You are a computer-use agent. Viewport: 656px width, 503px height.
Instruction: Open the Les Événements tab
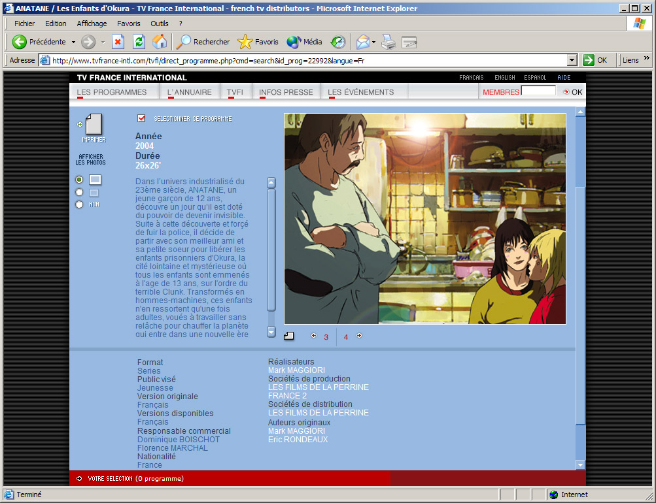pyautogui.click(x=360, y=92)
